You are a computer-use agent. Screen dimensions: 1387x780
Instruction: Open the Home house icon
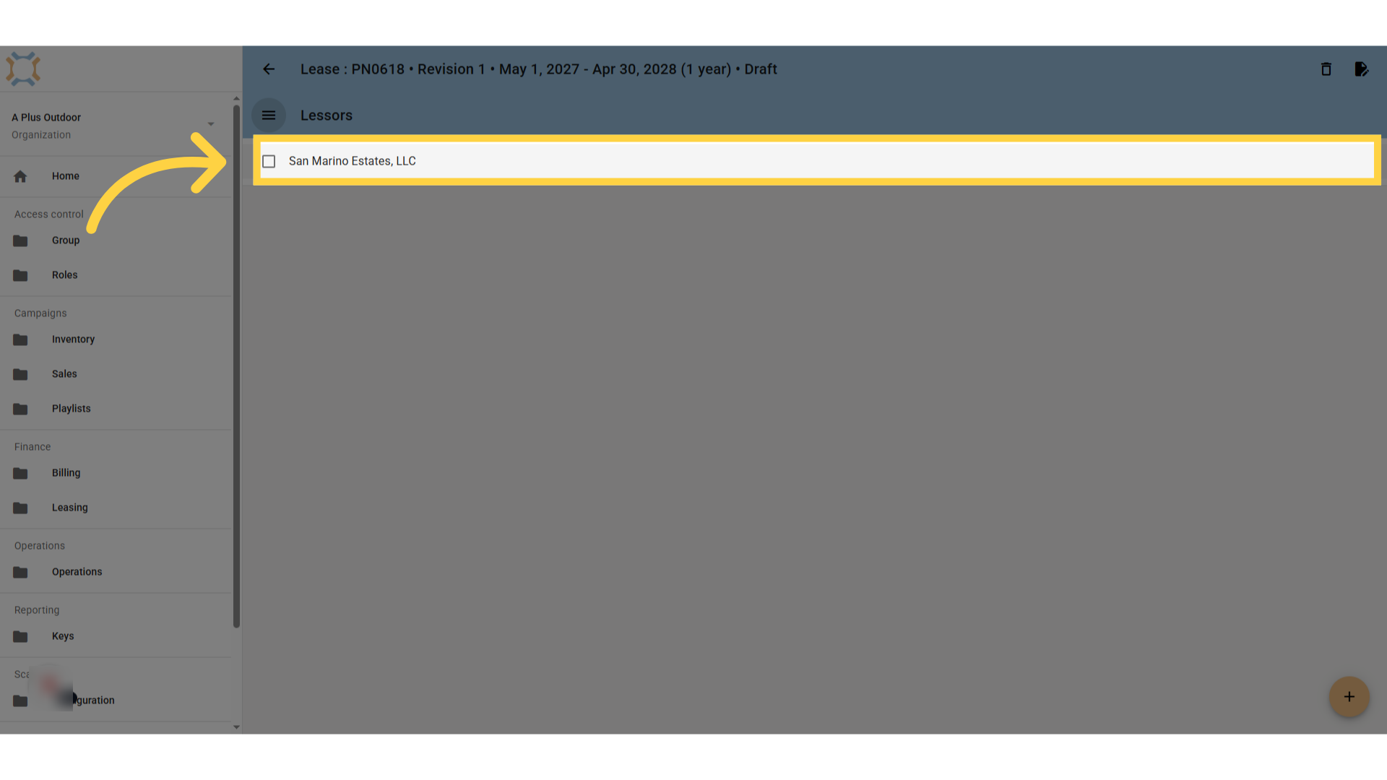(20, 176)
